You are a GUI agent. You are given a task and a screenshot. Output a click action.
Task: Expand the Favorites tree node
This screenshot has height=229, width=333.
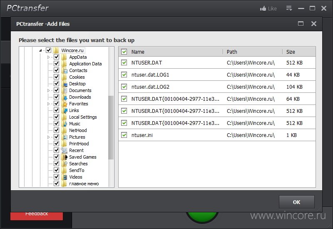[x=48, y=104]
